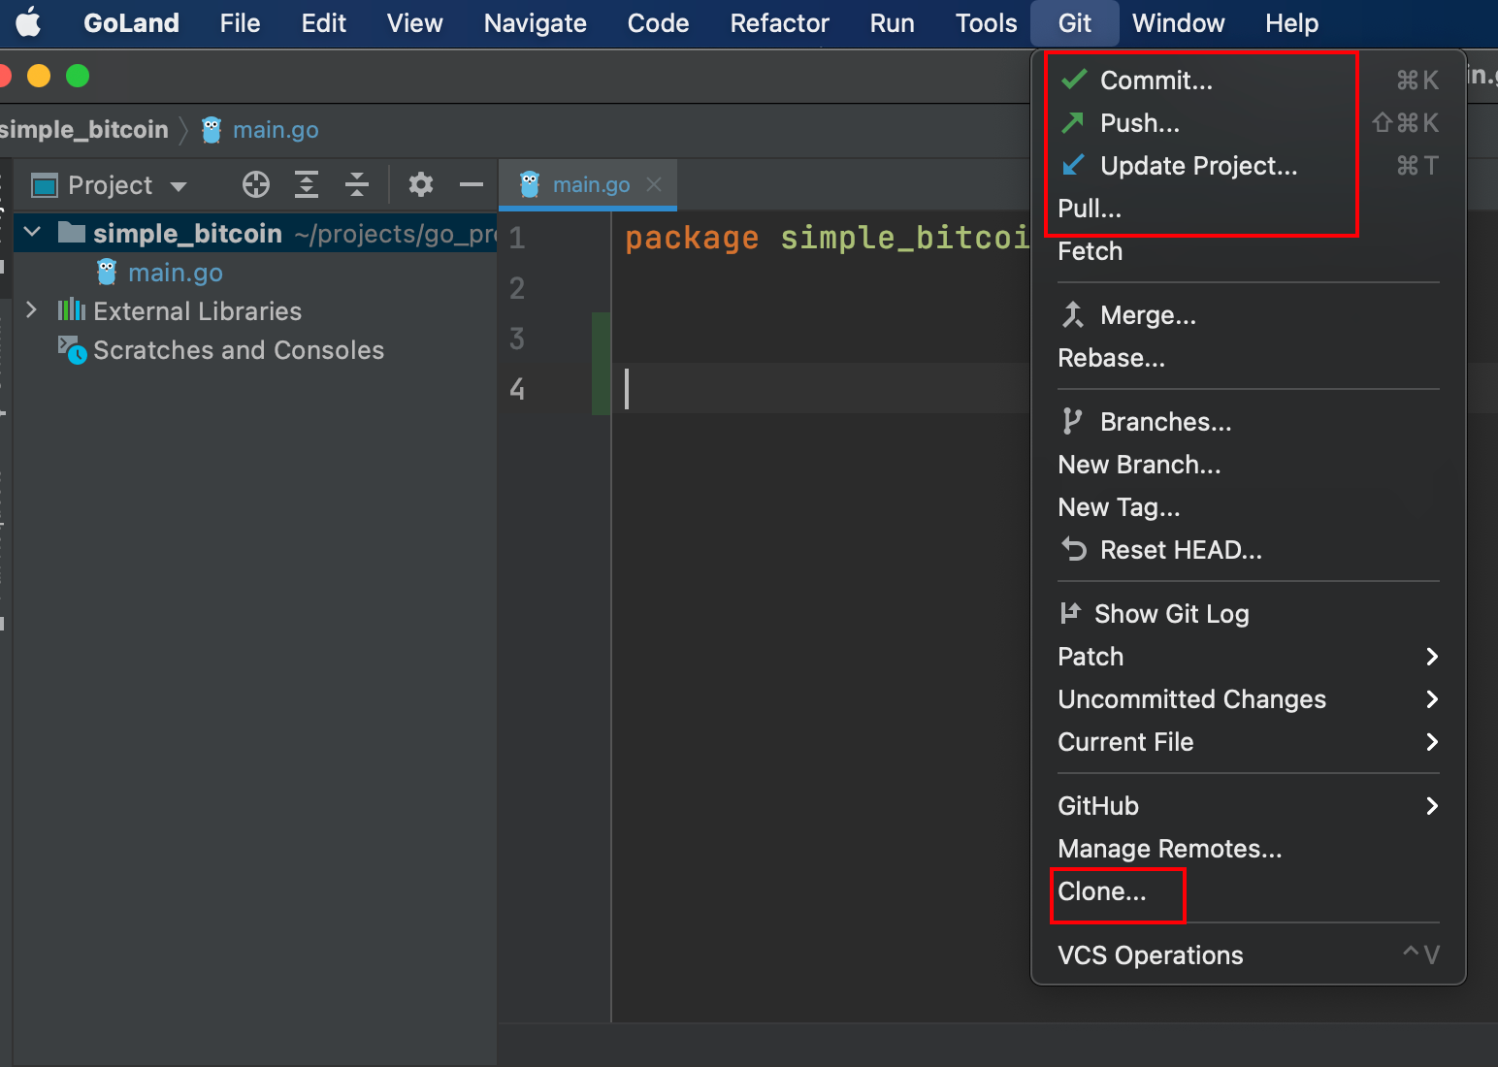
Task: Select New Branch... in Git menu
Action: pyautogui.click(x=1248, y=465)
